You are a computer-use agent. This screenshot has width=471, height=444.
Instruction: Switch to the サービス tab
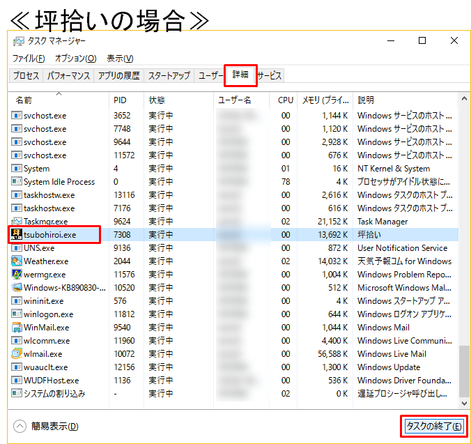270,75
